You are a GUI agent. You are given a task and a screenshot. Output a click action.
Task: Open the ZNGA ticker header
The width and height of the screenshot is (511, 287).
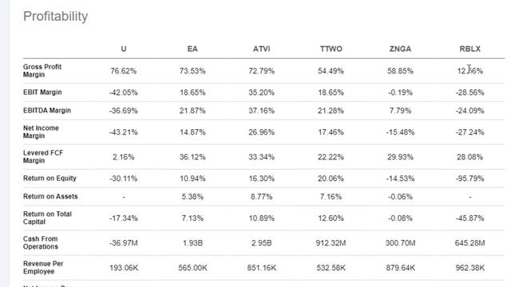click(x=400, y=49)
